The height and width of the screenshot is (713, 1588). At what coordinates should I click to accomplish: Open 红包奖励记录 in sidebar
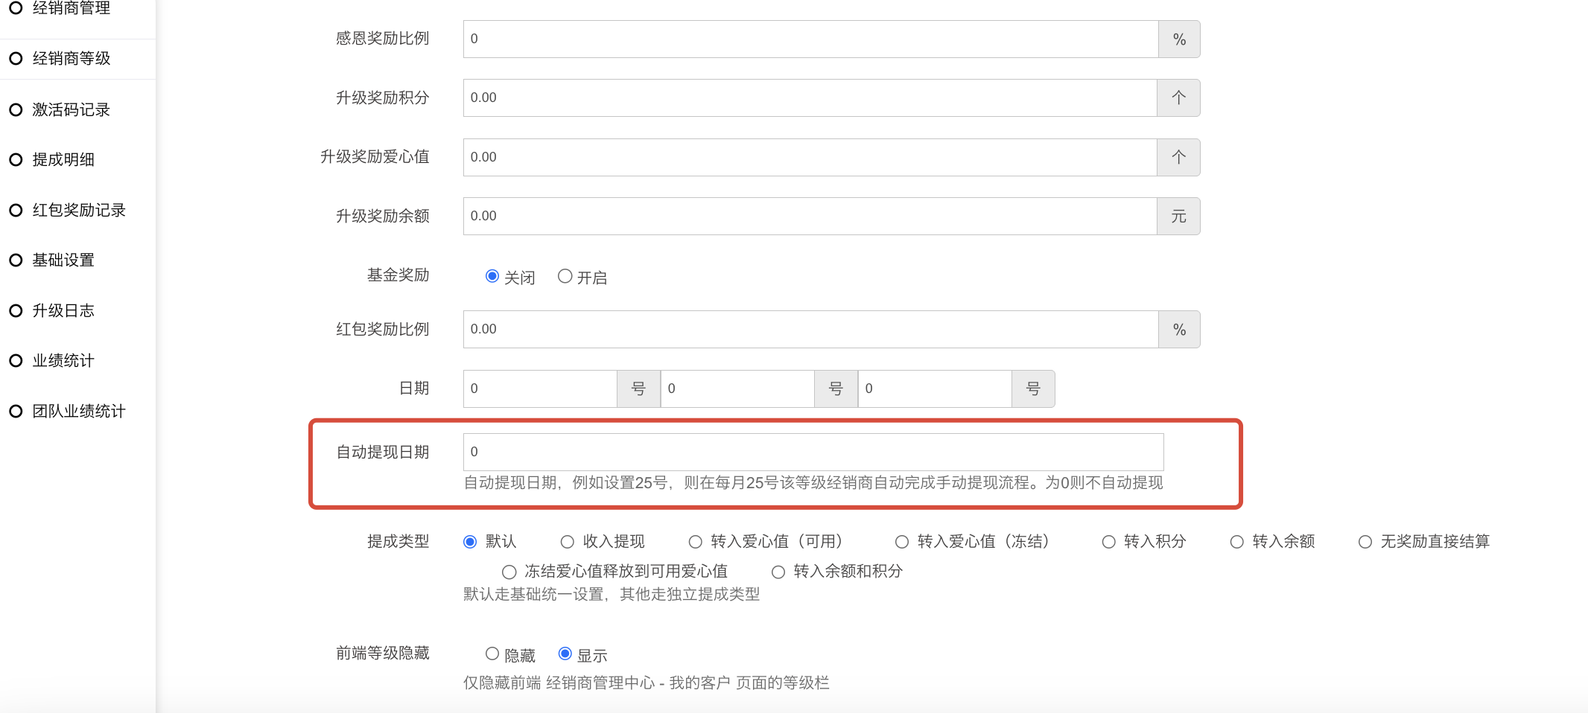click(78, 211)
